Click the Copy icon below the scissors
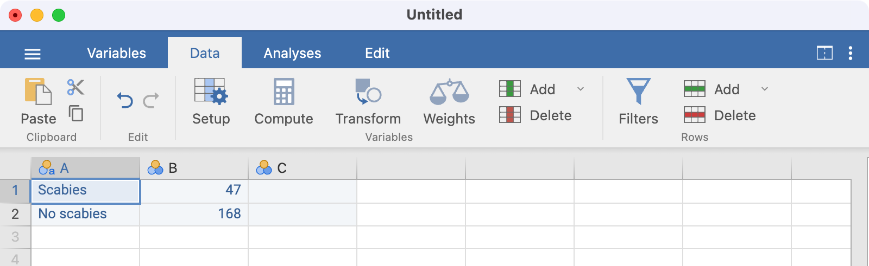The height and width of the screenshot is (266, 869). [x=76, y=113]
